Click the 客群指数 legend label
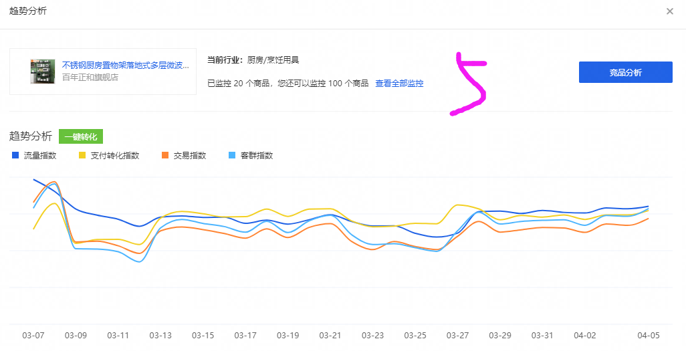Viewport: 686px width, 351px height. coord(257,155)
